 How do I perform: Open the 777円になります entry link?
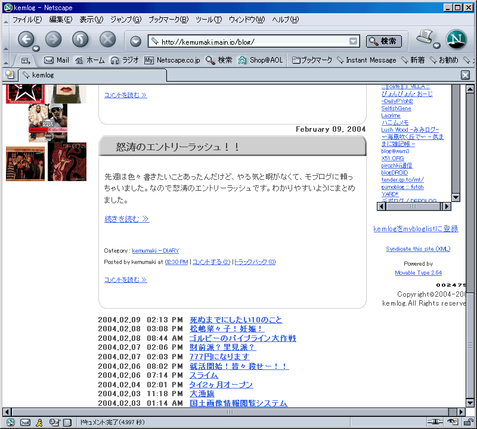(219, 356)
